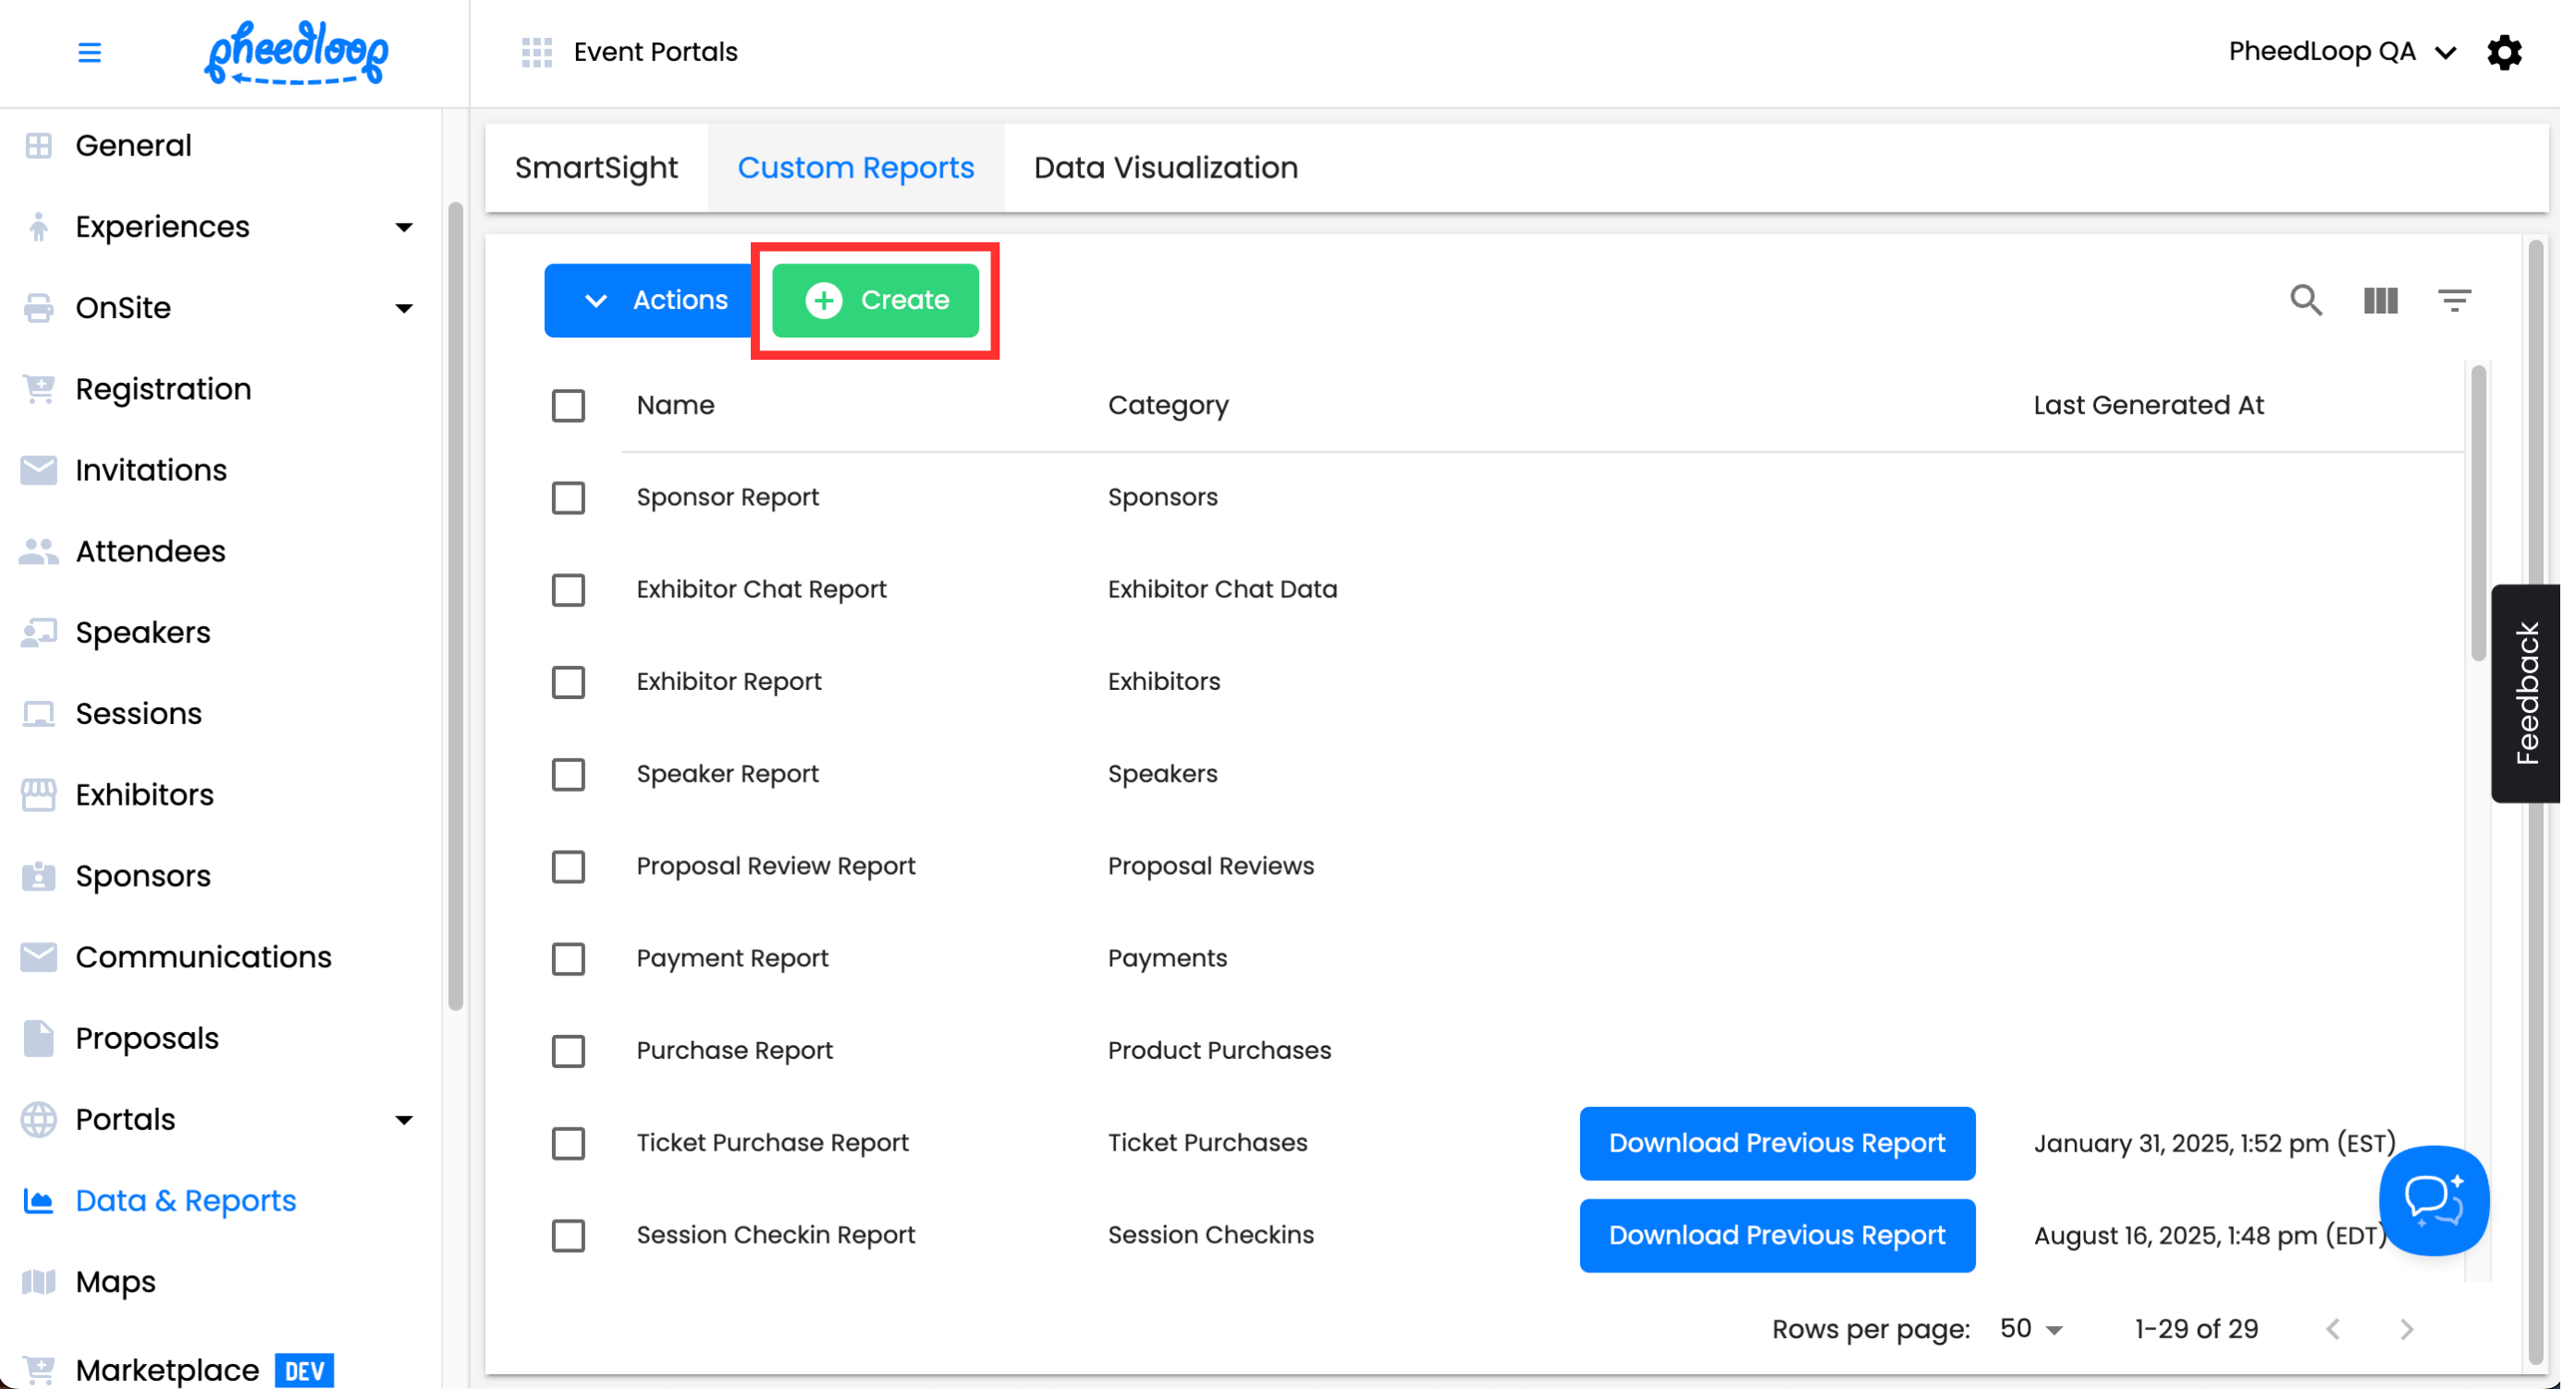Switch to the SmartSight tab

[596, 167]
